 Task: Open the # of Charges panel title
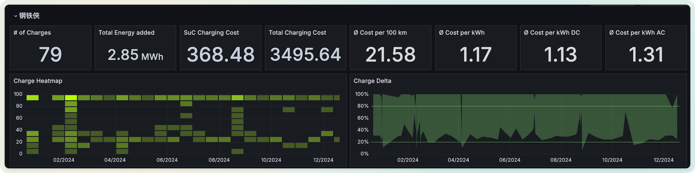(32, 33)
